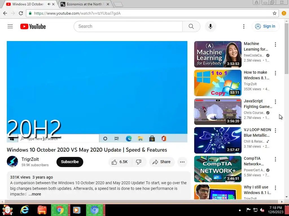Viewport: 289px width, 216px height.
Task: Share the video
Action: point(162,162)
